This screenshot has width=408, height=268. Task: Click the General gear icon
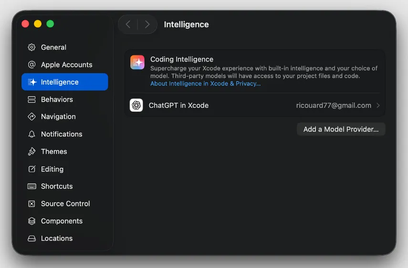coord(32,47)
